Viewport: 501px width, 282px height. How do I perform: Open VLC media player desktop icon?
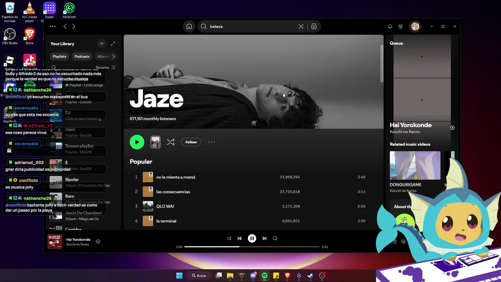click(29, 12)
